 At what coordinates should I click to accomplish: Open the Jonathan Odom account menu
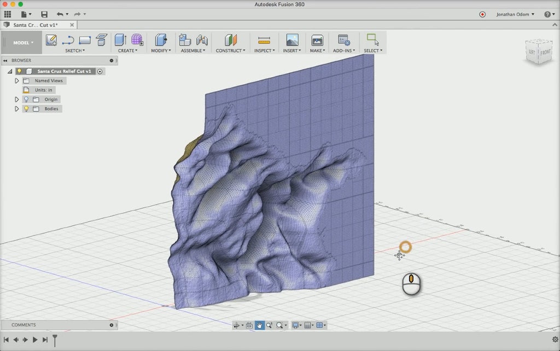[x=513, y=14]
